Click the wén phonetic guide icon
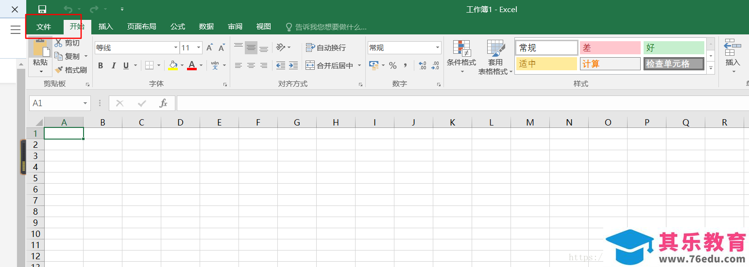Screen dimensions: 749x267 tap(215, 65)
